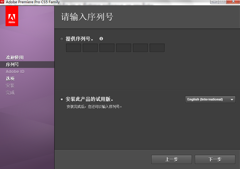Click the Adobe Premiere Pro CS5 Family title
Image resolution: width=240 pixels, height=169 pixels.
coord(33,2)
